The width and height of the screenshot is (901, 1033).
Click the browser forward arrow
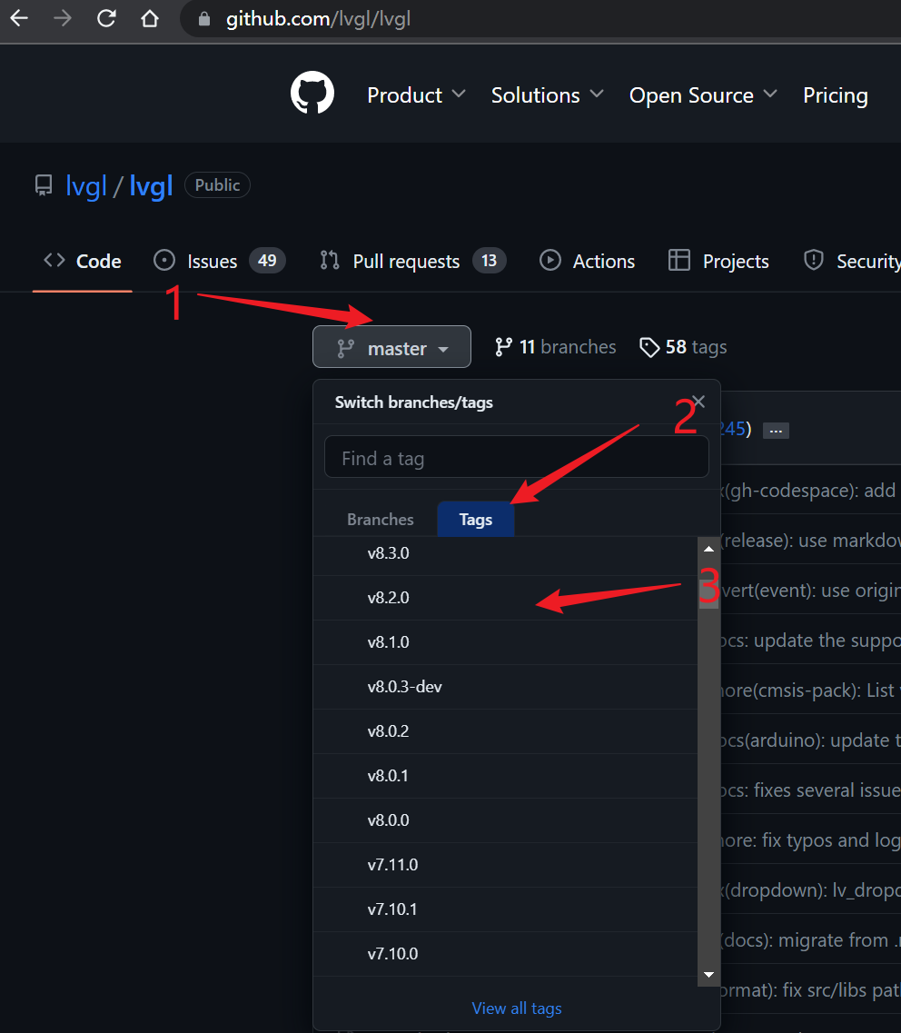63,18
